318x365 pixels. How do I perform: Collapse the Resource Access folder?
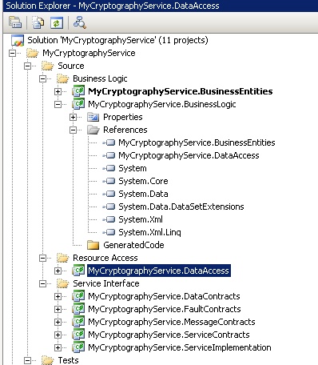click(42, 258)
